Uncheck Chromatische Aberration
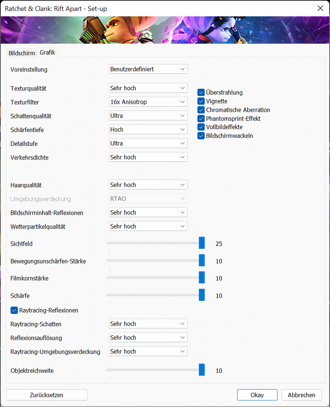 click(201, 110)
